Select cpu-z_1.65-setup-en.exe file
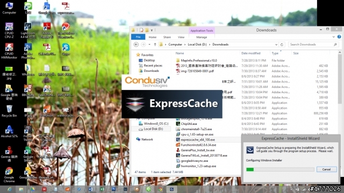Image resolution: width=344 pixels, height=193 pixels. click(197, 135)
